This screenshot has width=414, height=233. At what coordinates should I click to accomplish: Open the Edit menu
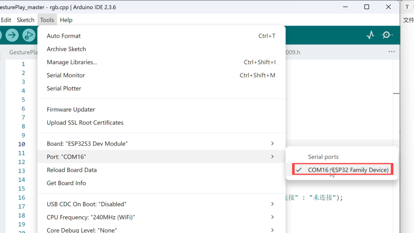pos(6,20)
